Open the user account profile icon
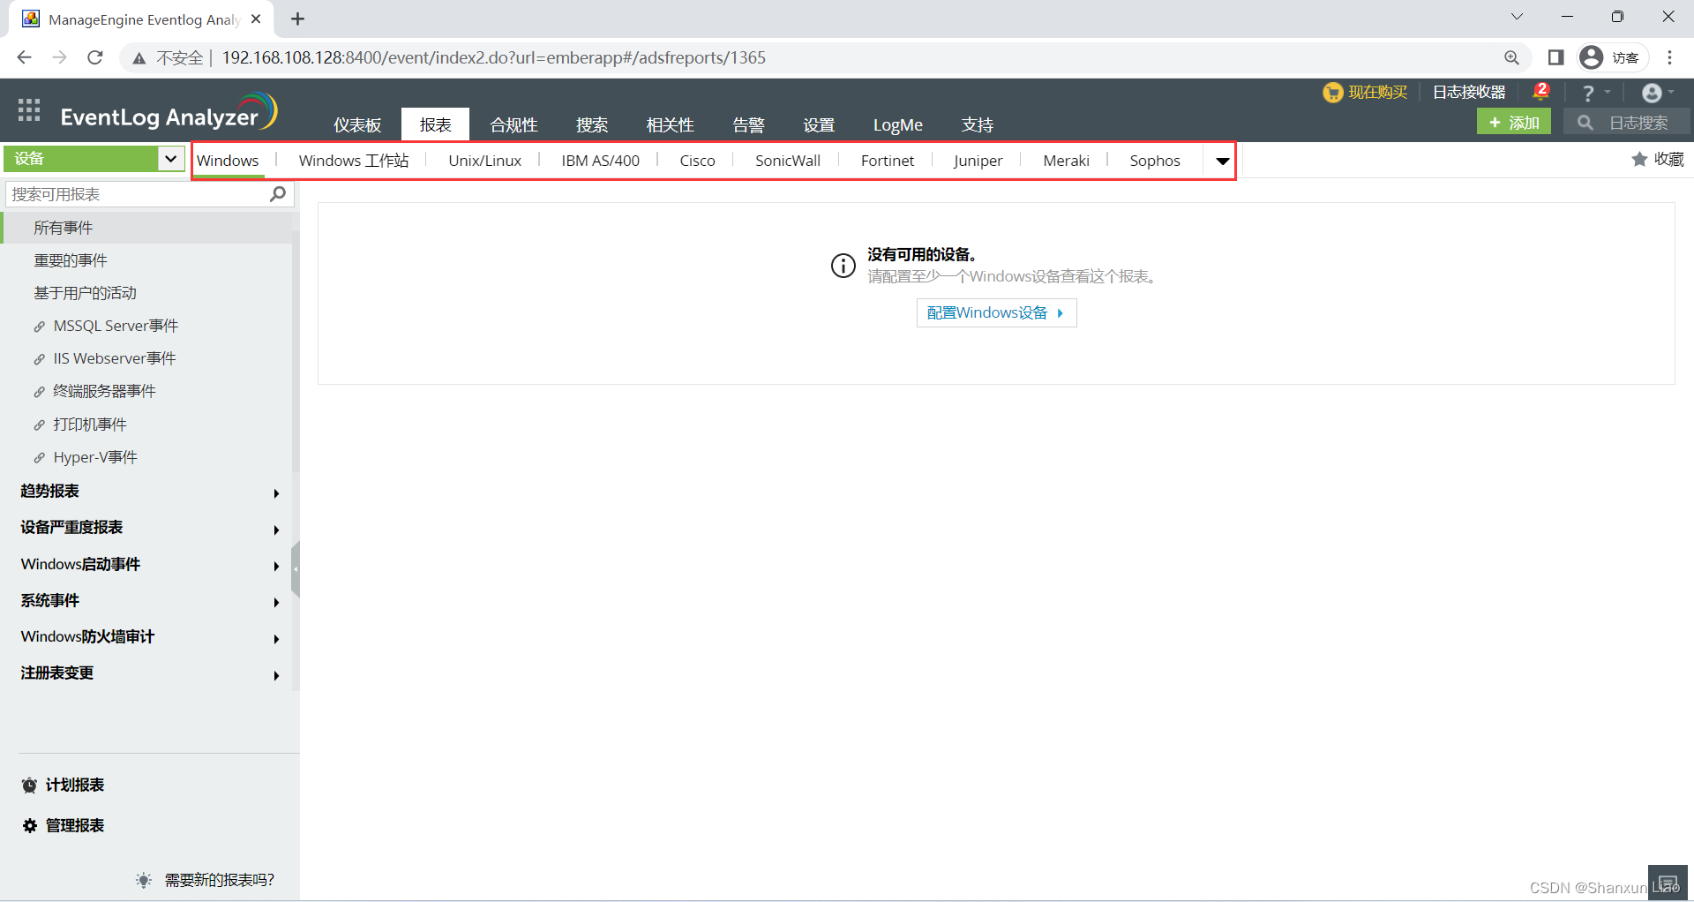The image size is (1694, 902). 1653,92
